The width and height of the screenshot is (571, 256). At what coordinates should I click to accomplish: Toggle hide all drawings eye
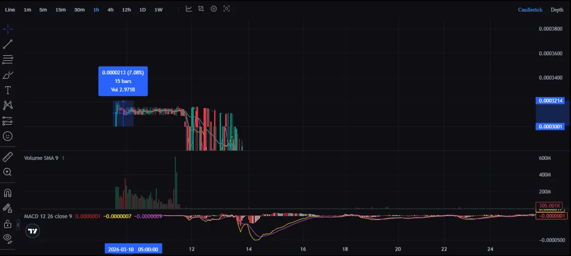point(8,238)
